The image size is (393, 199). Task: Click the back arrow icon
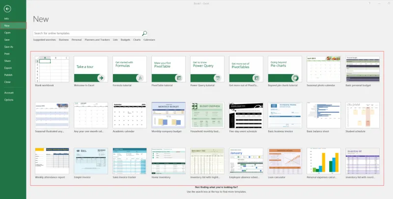tap(7, 8)
